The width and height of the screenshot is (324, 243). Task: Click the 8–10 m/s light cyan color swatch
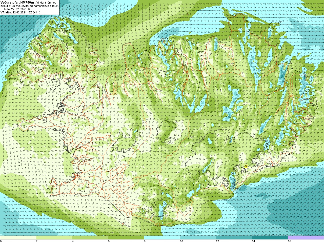pos(162,238)
